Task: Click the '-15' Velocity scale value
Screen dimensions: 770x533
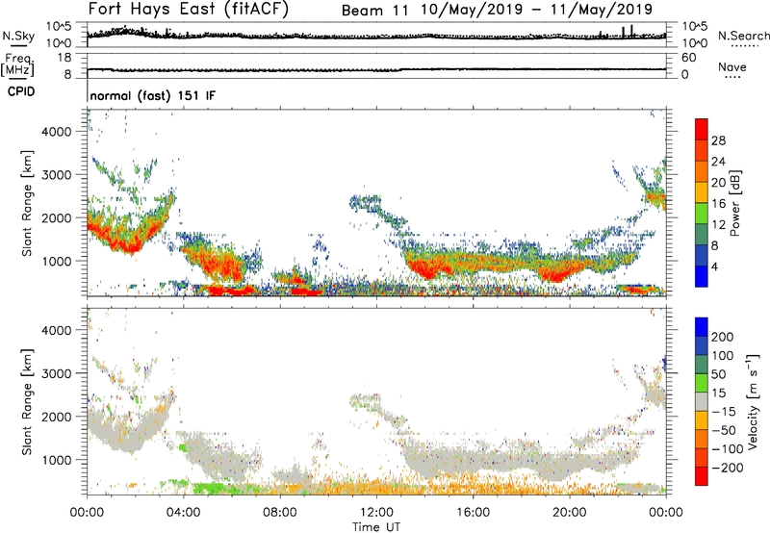Action: (724, 411)
